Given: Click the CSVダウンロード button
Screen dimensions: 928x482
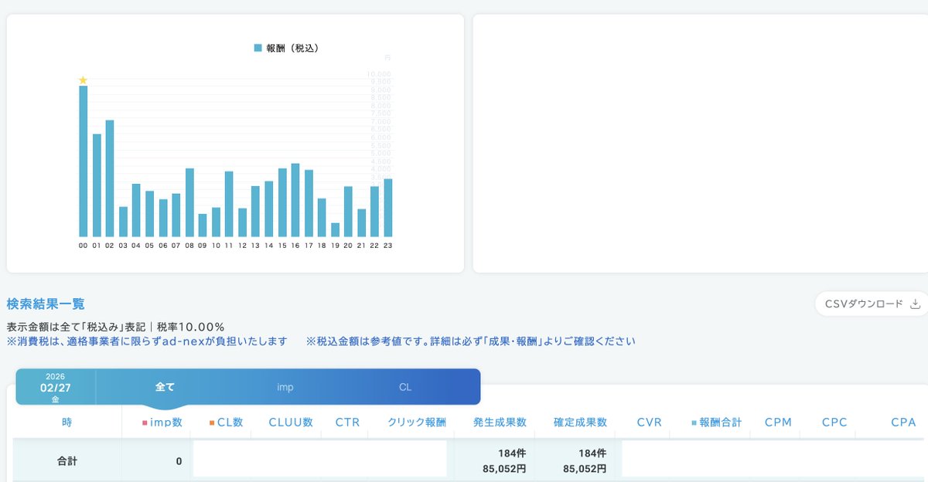Looking at the screenshot, I should coord(872,304).
